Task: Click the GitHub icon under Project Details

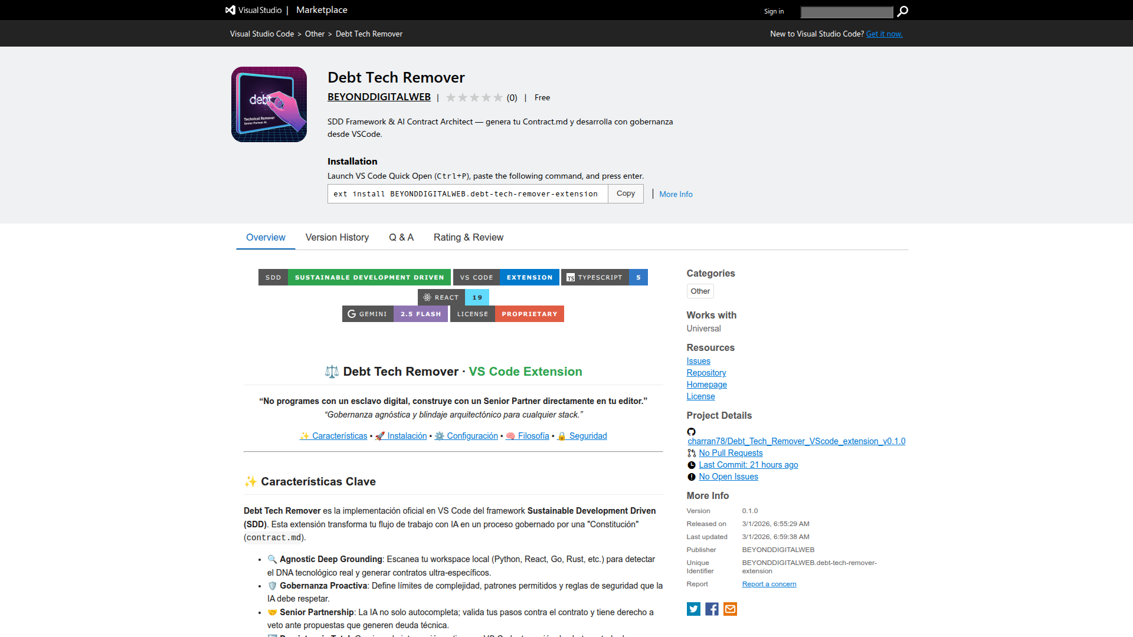Action: click(691, 432)
